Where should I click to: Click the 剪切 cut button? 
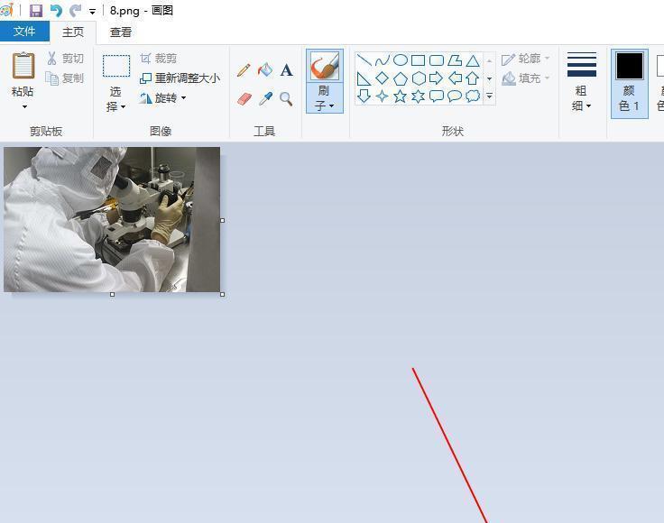tap(65, 59)
